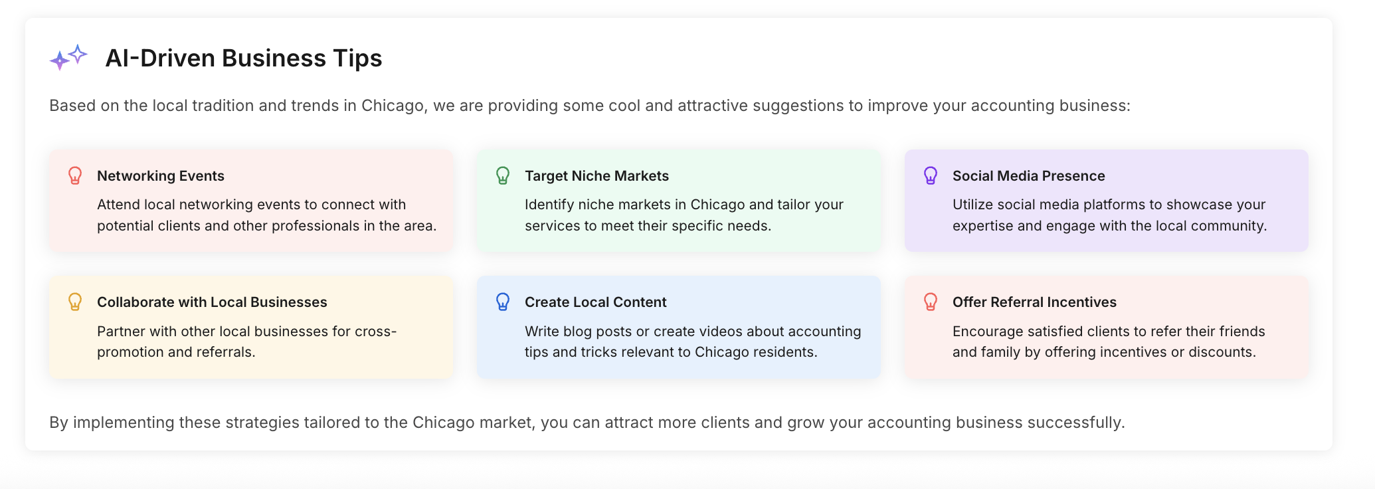Viewport: 1375px width, 489px height.
Task: Select the "Collaborate with Local Businesses" title
Action: pos(212,302)
